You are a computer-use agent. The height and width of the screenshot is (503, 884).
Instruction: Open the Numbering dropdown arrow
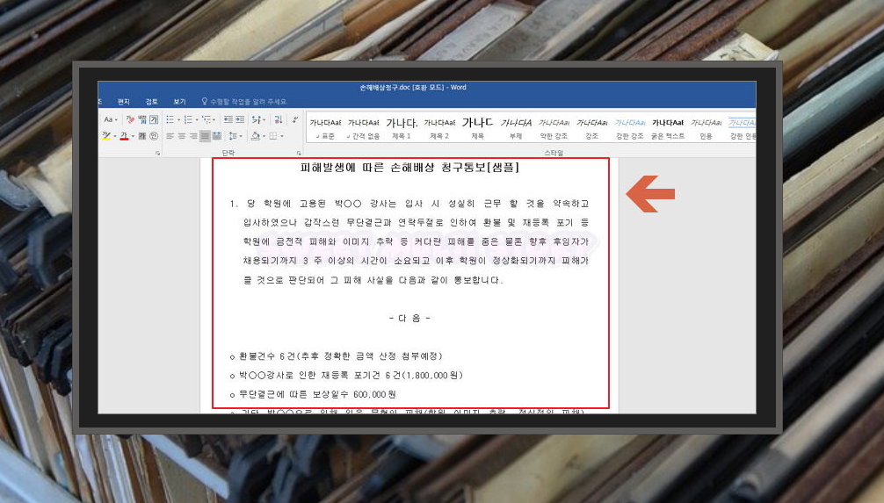tap(196, 120)
